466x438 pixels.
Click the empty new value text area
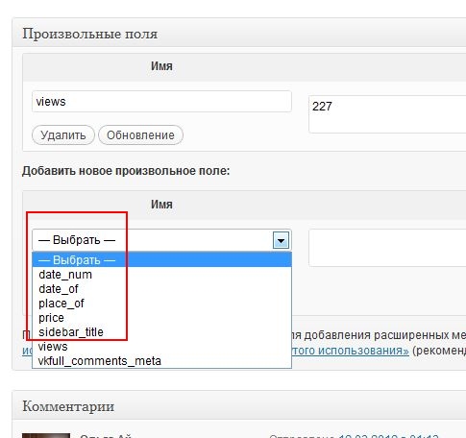(387, 248)
